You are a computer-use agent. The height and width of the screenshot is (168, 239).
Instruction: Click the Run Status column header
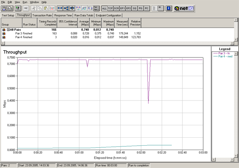click(x=30, y=23)
